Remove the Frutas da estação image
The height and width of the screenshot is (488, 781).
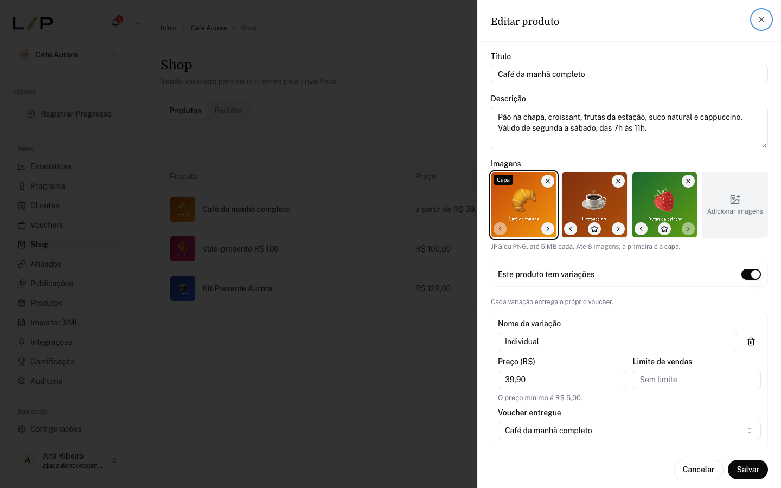[688, 181]
